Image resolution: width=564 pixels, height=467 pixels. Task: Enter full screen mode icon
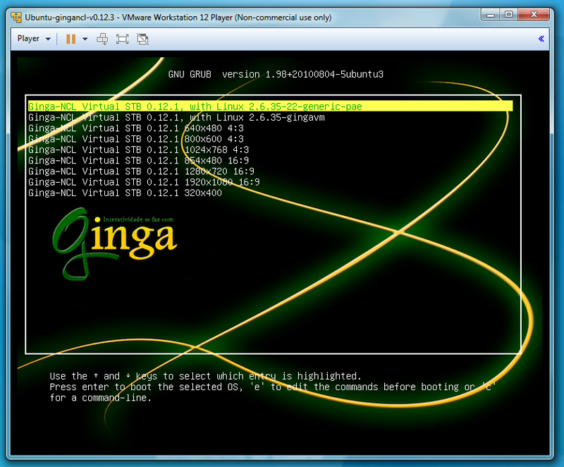pyautogui.click(x=122, y=39)
